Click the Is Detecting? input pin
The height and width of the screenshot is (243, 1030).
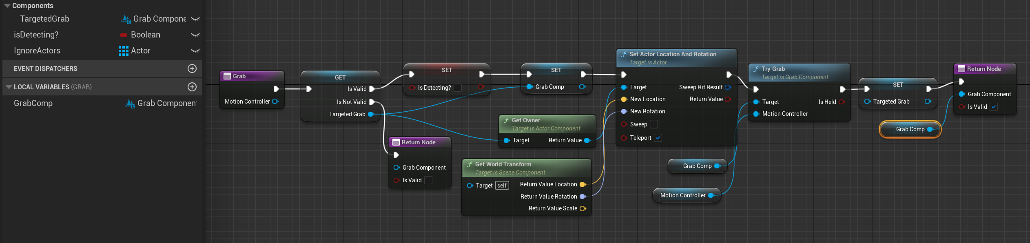[x=412, y=88]
